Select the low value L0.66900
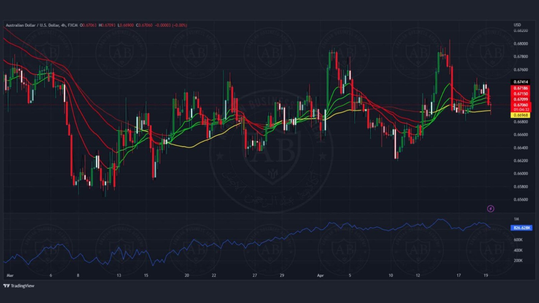Screen dimensions: 539x303 [126, 25]
